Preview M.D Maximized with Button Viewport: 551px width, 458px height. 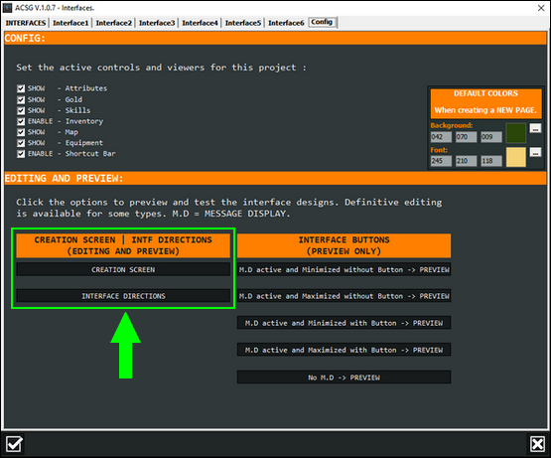pos(344,350)
